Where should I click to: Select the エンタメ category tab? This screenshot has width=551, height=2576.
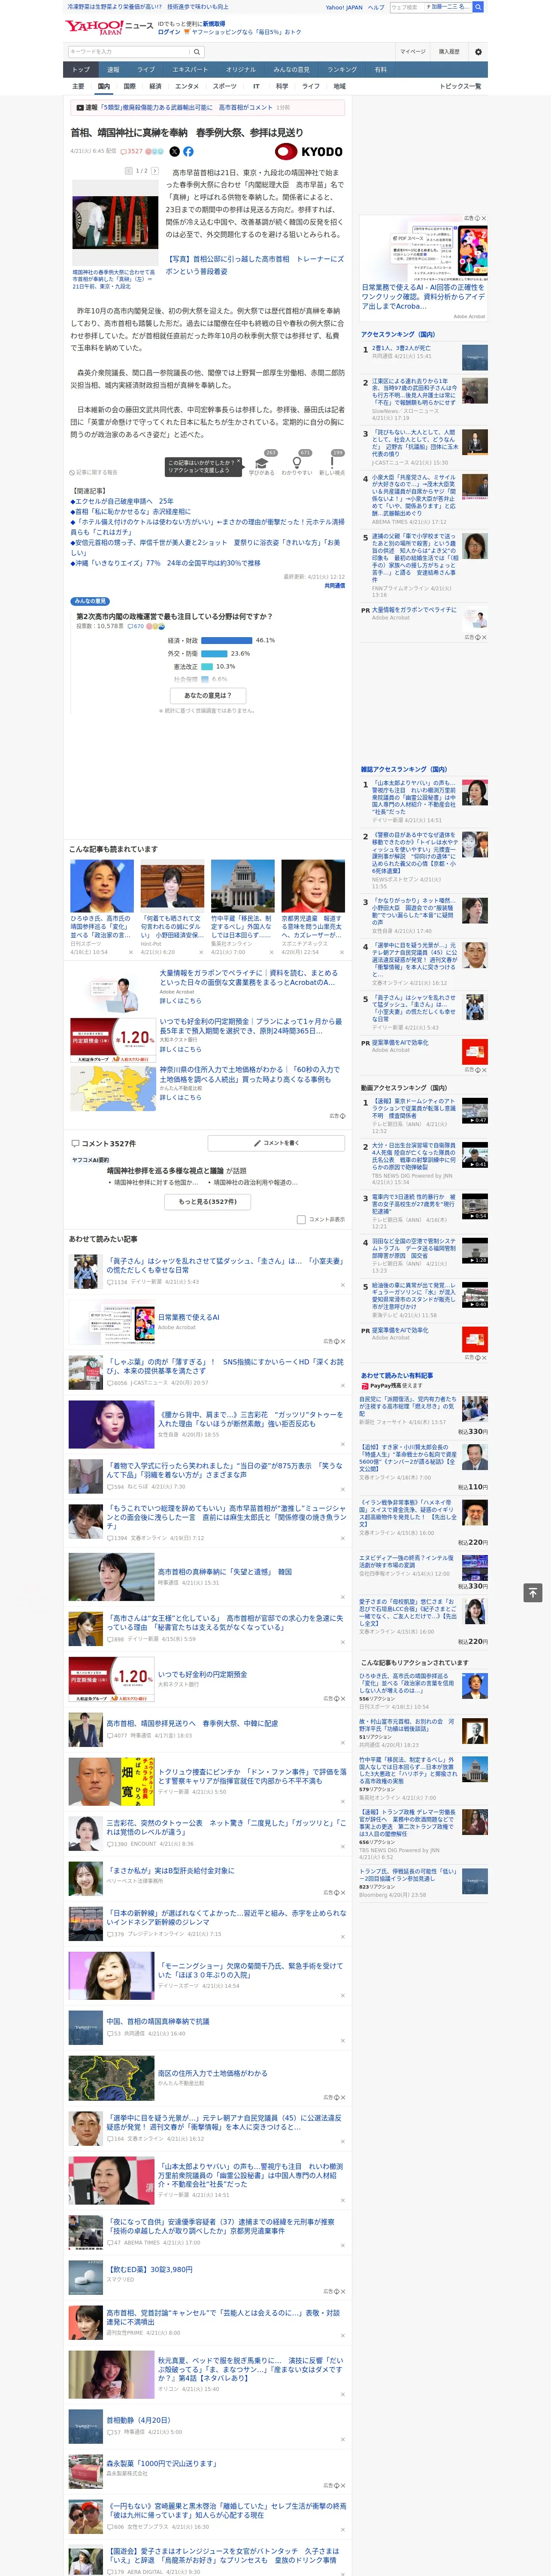(x=187, y=86)
